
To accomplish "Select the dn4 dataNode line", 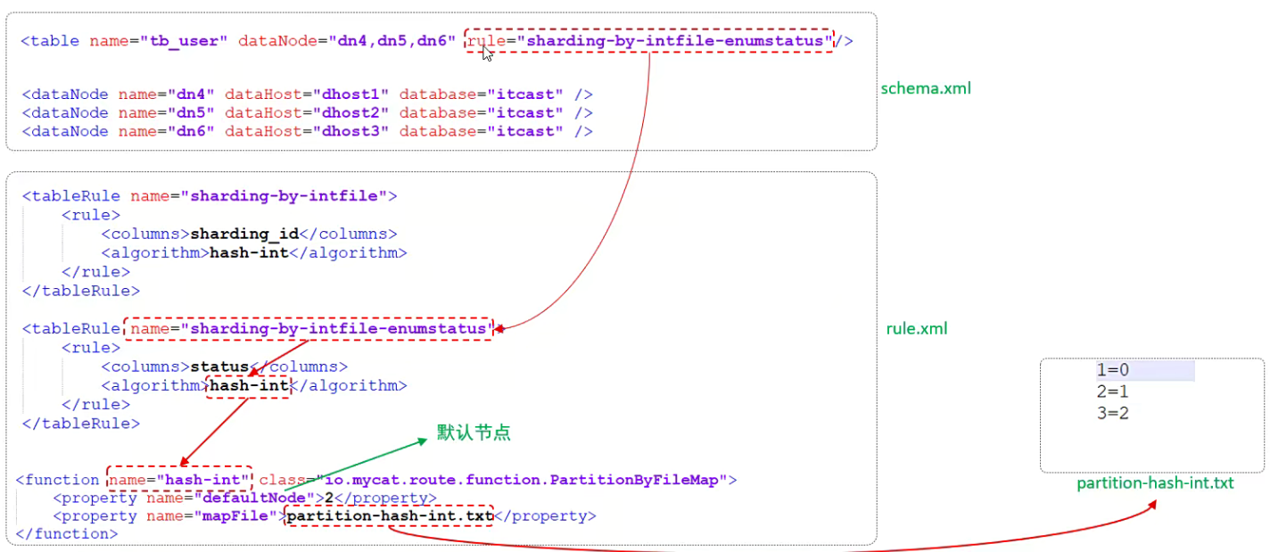I will click(x=307, y=95).
